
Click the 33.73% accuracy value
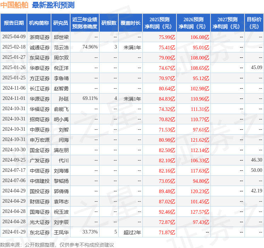tap(90, 232)
